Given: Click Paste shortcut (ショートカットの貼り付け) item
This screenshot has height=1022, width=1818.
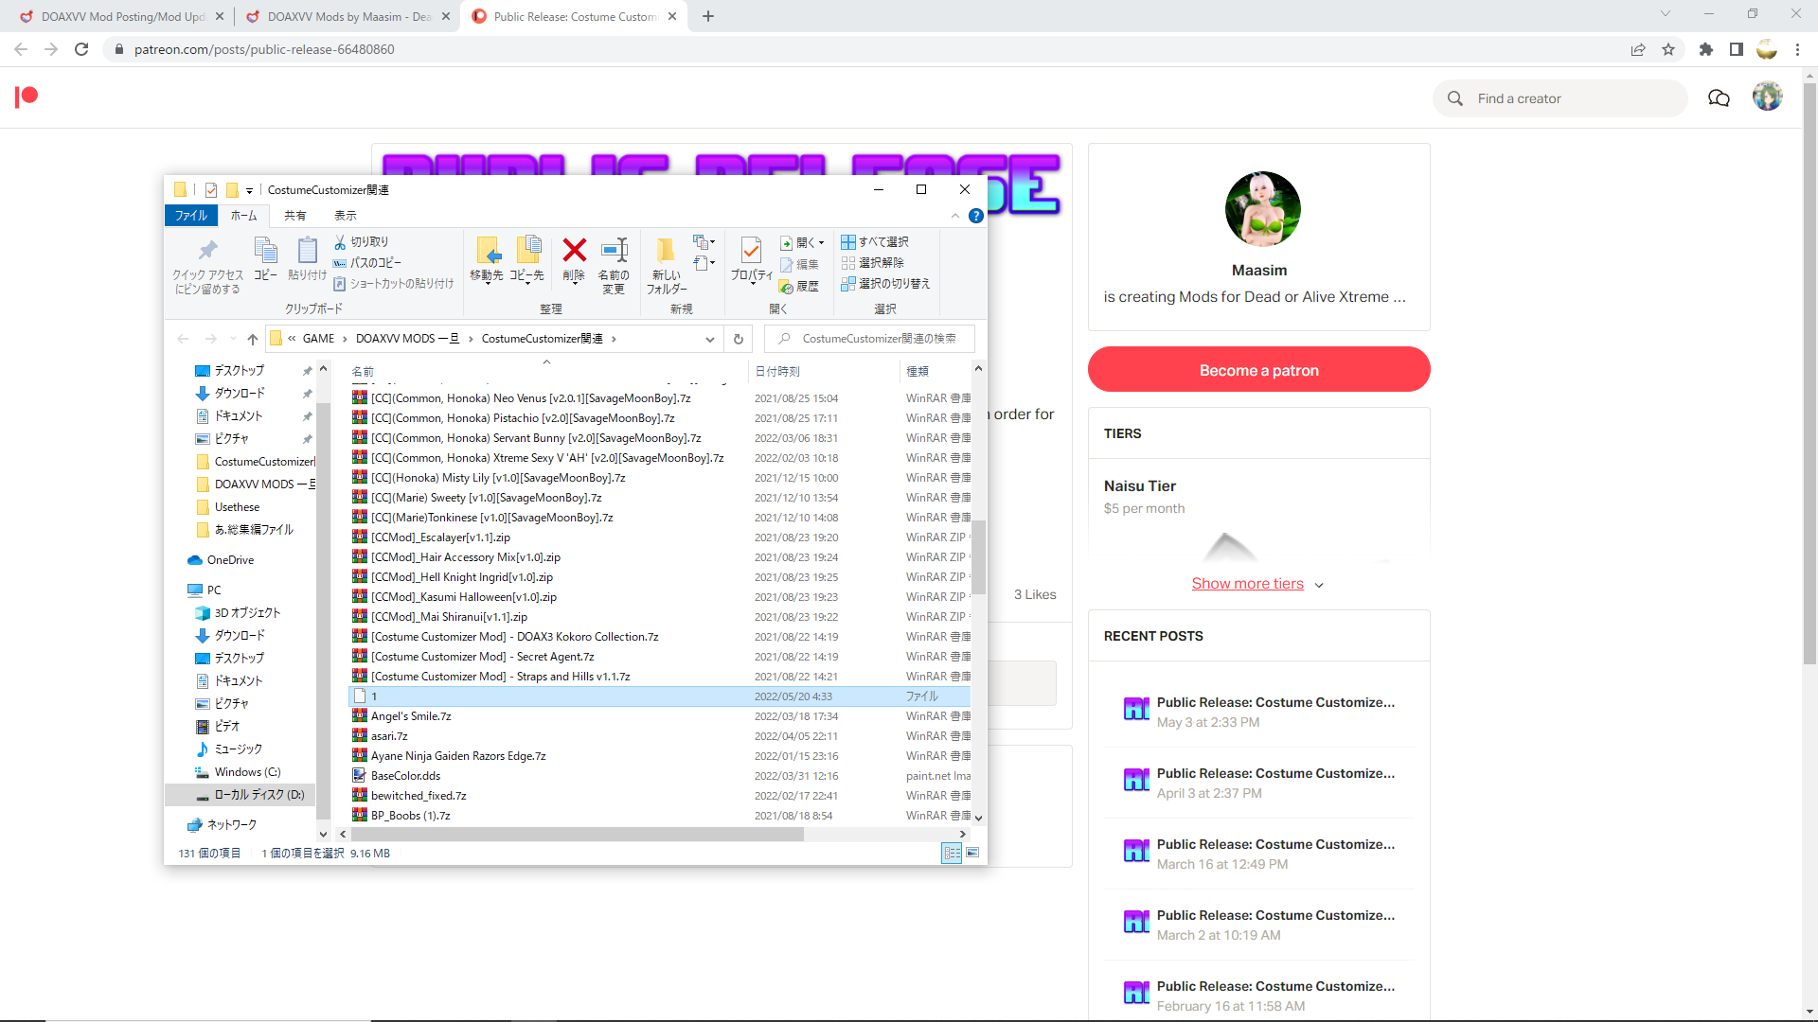Looking at the screenshot, I should (393, 284).
